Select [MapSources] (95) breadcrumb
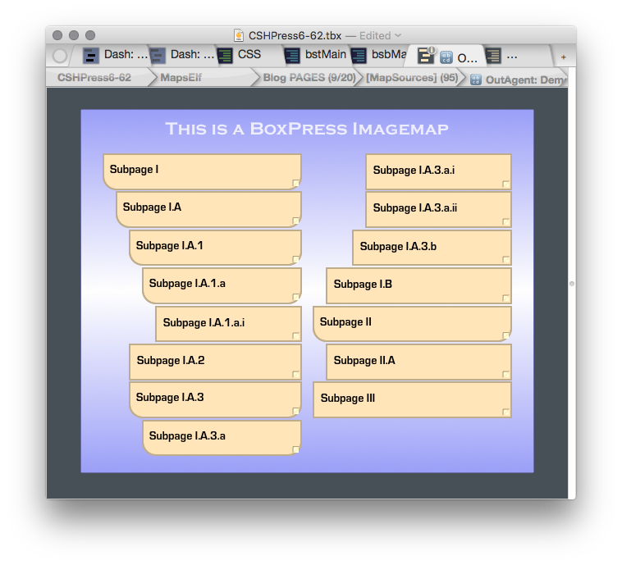This screenshot has height=565, width=622. (412, 78)
